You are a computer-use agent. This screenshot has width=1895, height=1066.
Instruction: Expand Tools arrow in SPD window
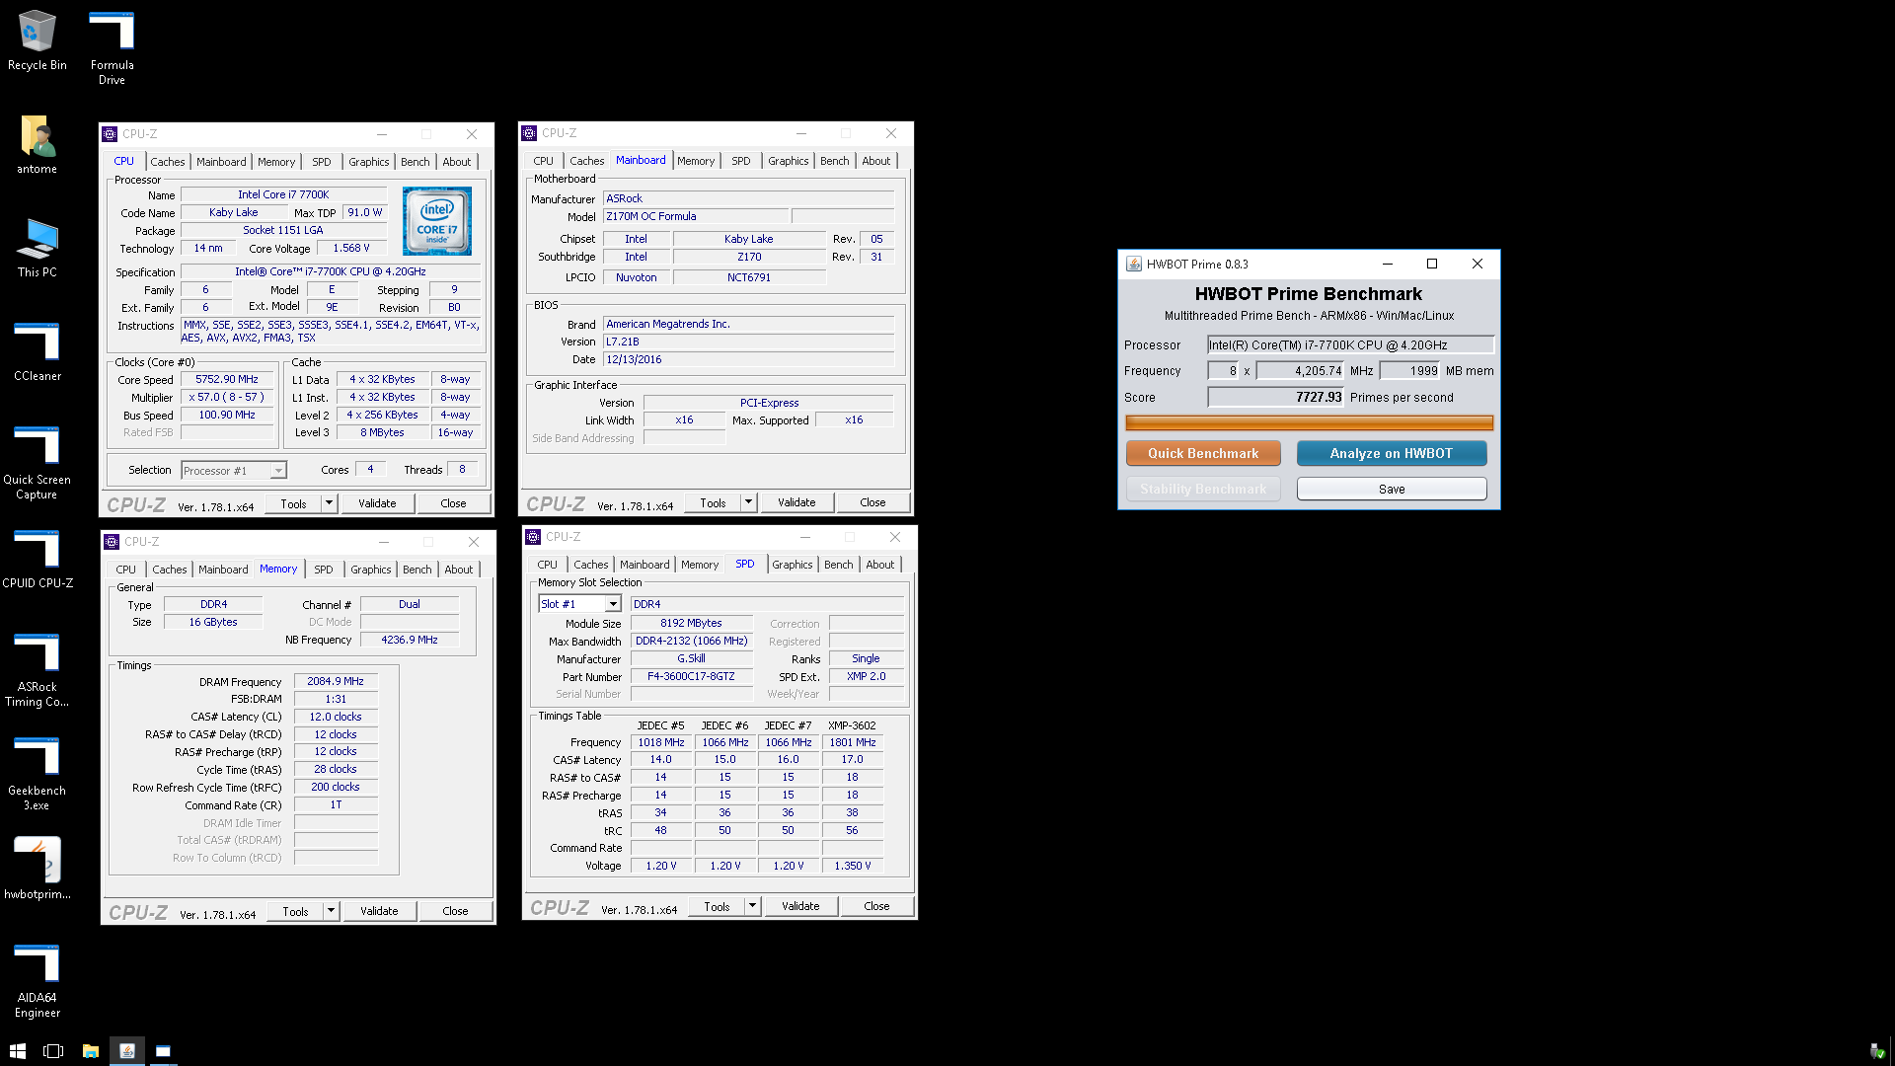coord(753,906)
